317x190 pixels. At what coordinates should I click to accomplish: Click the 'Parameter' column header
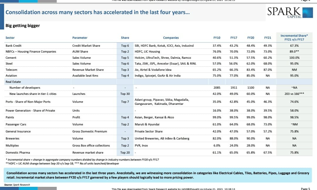(x=80, y=38)
